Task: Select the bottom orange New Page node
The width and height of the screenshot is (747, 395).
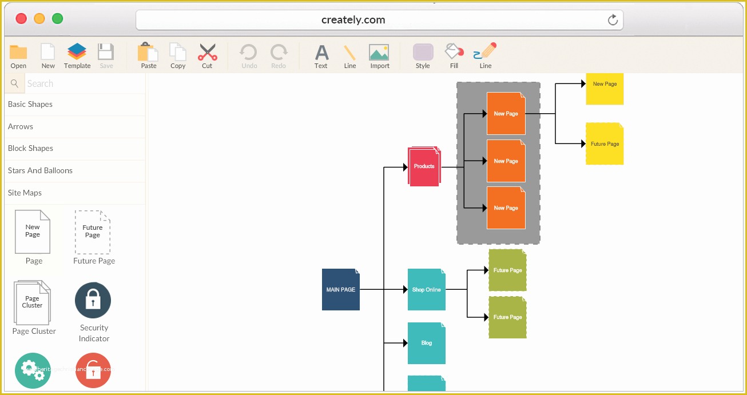Action: tap(506, 208)
